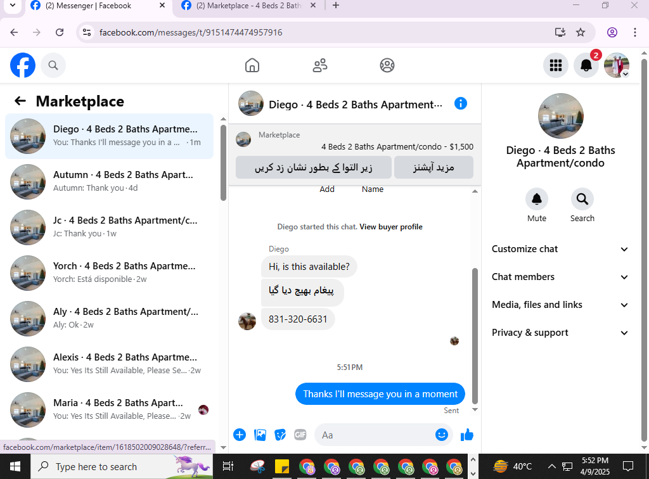
Task: Click the browser address bar URL
Action: coord(191,32)
